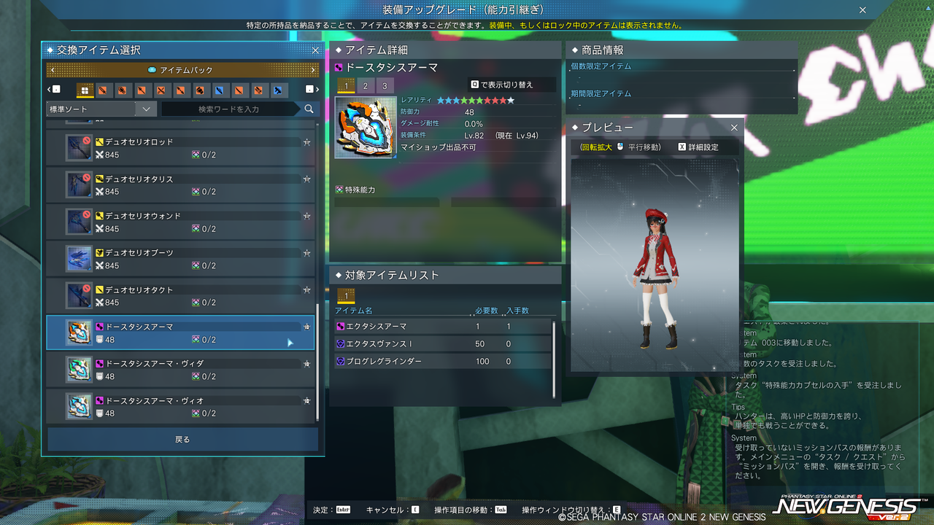This screenshot has height=525, width=934.
Task: Open the 標準ソート sort dropdown
Action: click(101, 109)
